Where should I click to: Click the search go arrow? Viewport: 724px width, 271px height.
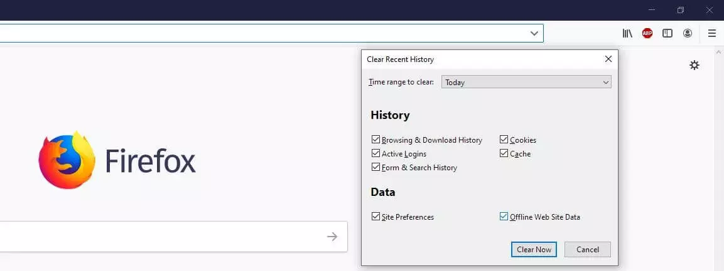[332, 237]
